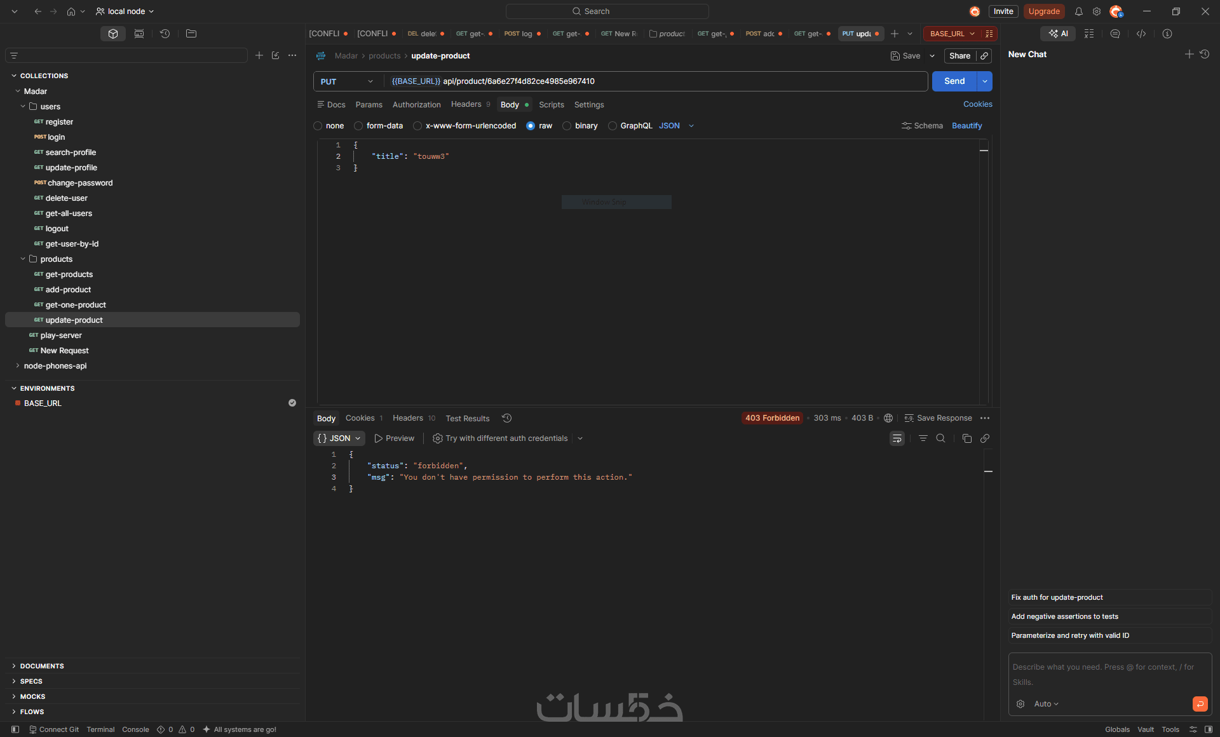Open the settings gear icon in header

pyautogui.click(x=1097, y=11)
